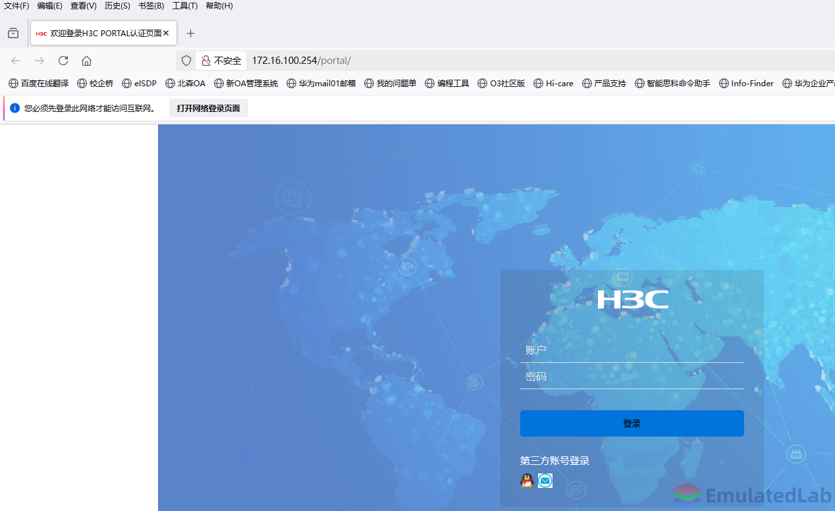Go forward with the forward arrow
Image resolution: width=835 pixels, height=511 pixels.
click(x=40, y=61)
